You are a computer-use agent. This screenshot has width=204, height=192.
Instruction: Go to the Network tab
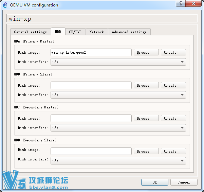[97, 32]
